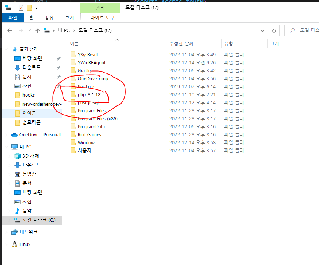319x265 pixels.
Task: Select the Windows folder icon
Action: click(73, 142)
